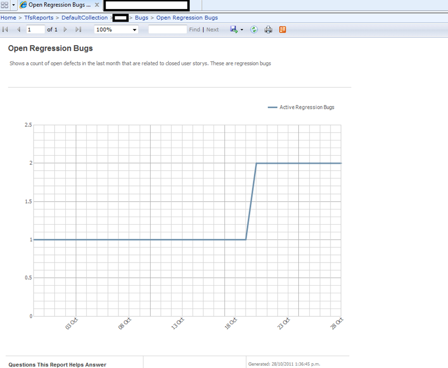Viewport: 448px width, 368px height.
Task: Click the 1.5 y-axis value
Action: (28, 201)
